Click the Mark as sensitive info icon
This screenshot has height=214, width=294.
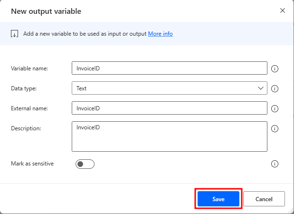click(275, 164)
